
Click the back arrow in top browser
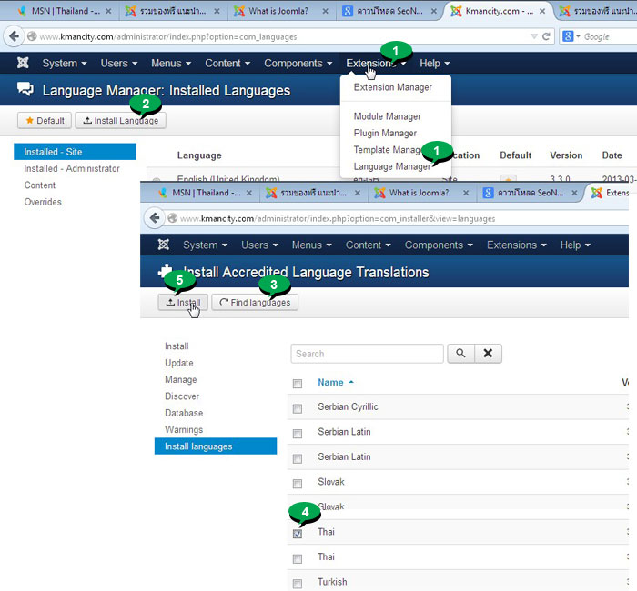tap(14, 36)
